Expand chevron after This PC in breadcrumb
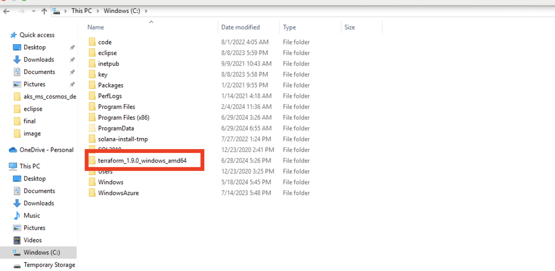555x271 pixels. (98, 11)
